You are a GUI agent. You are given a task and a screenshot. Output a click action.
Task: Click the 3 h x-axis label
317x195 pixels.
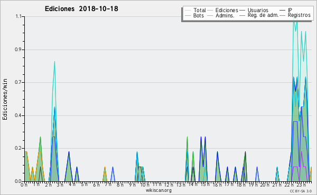point(60,185)
